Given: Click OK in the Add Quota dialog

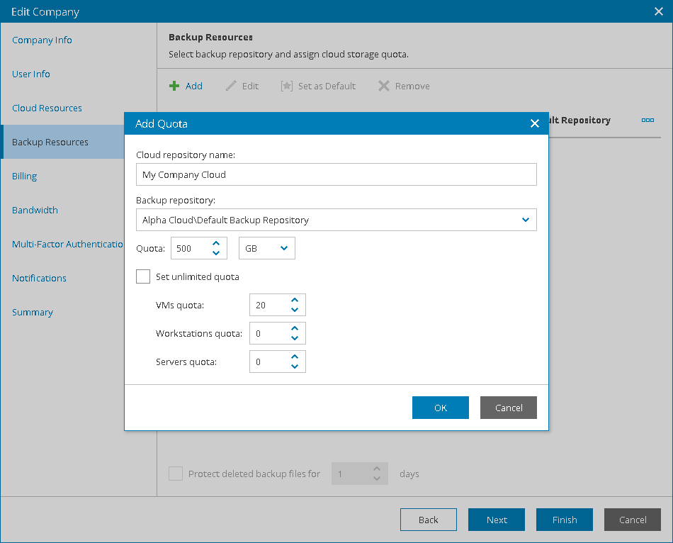Looking at the screenshot, I should click(441, 408).
